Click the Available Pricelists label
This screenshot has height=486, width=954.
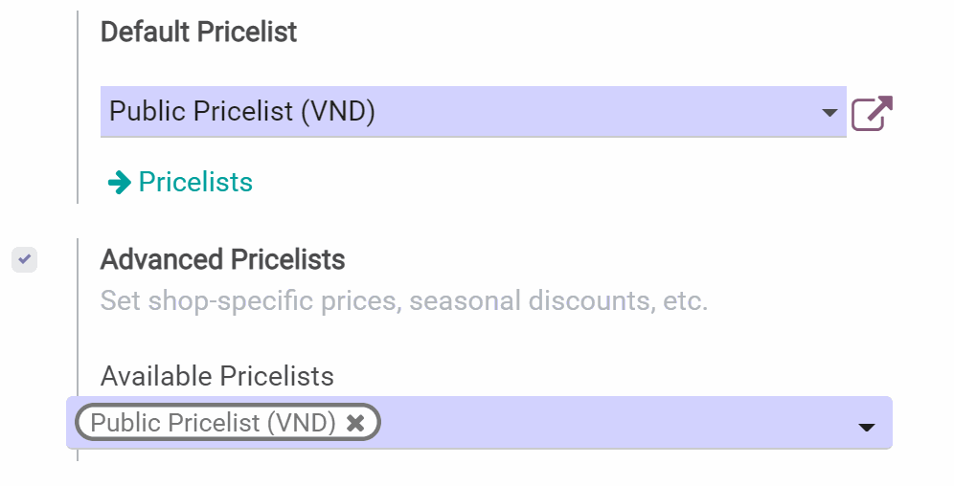coord(216,376)
